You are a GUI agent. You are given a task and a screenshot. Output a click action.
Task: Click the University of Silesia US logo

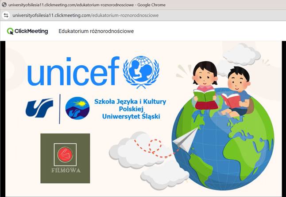39,108
